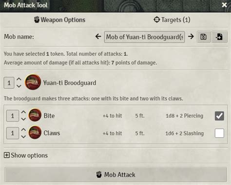Click the Bite weapon icon
Screen dimensions: 231x185
(35, 115)
